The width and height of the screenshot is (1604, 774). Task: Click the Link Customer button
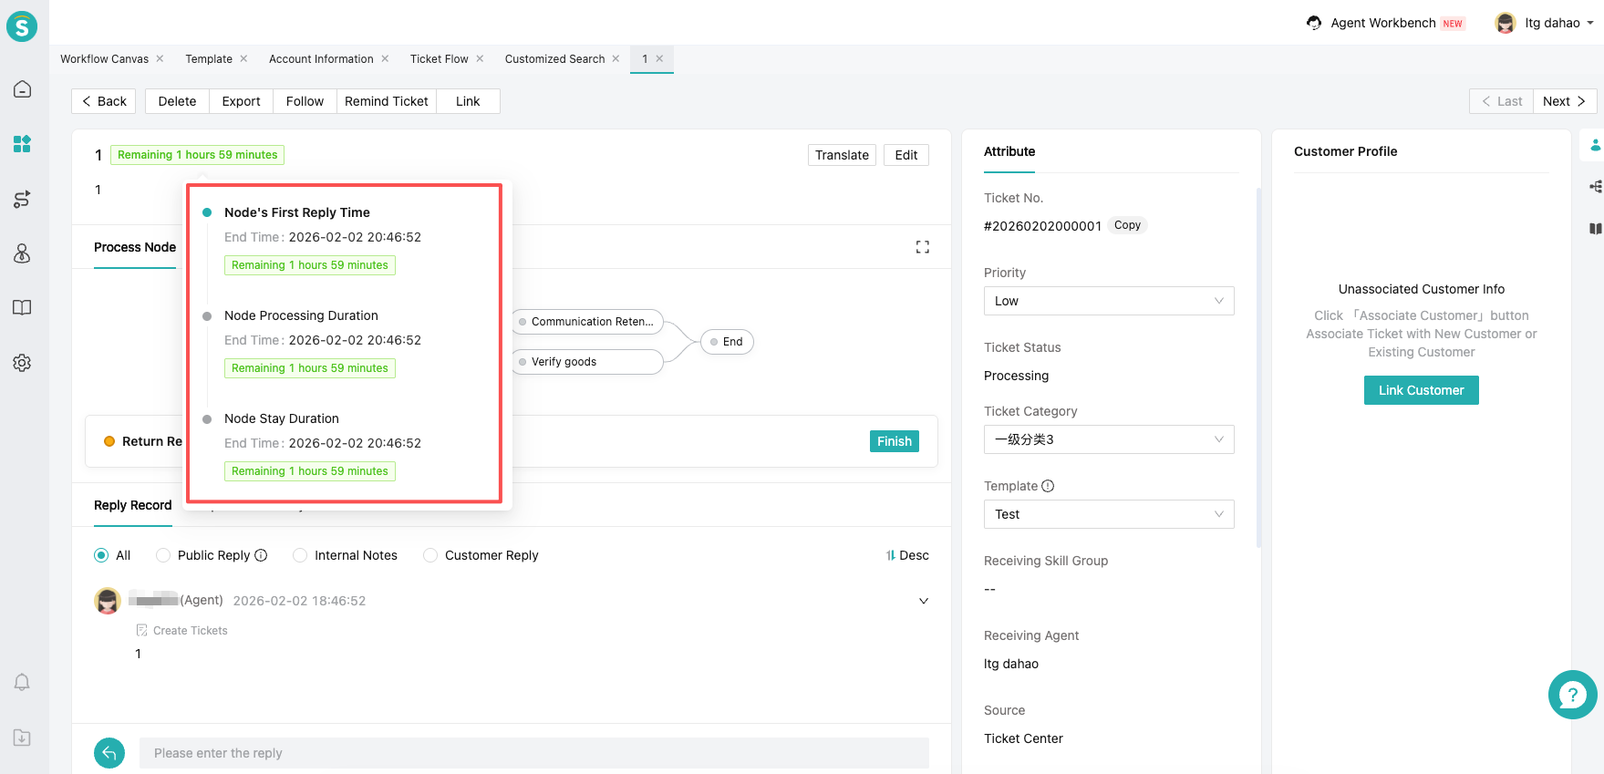(x=1421, y=390)
